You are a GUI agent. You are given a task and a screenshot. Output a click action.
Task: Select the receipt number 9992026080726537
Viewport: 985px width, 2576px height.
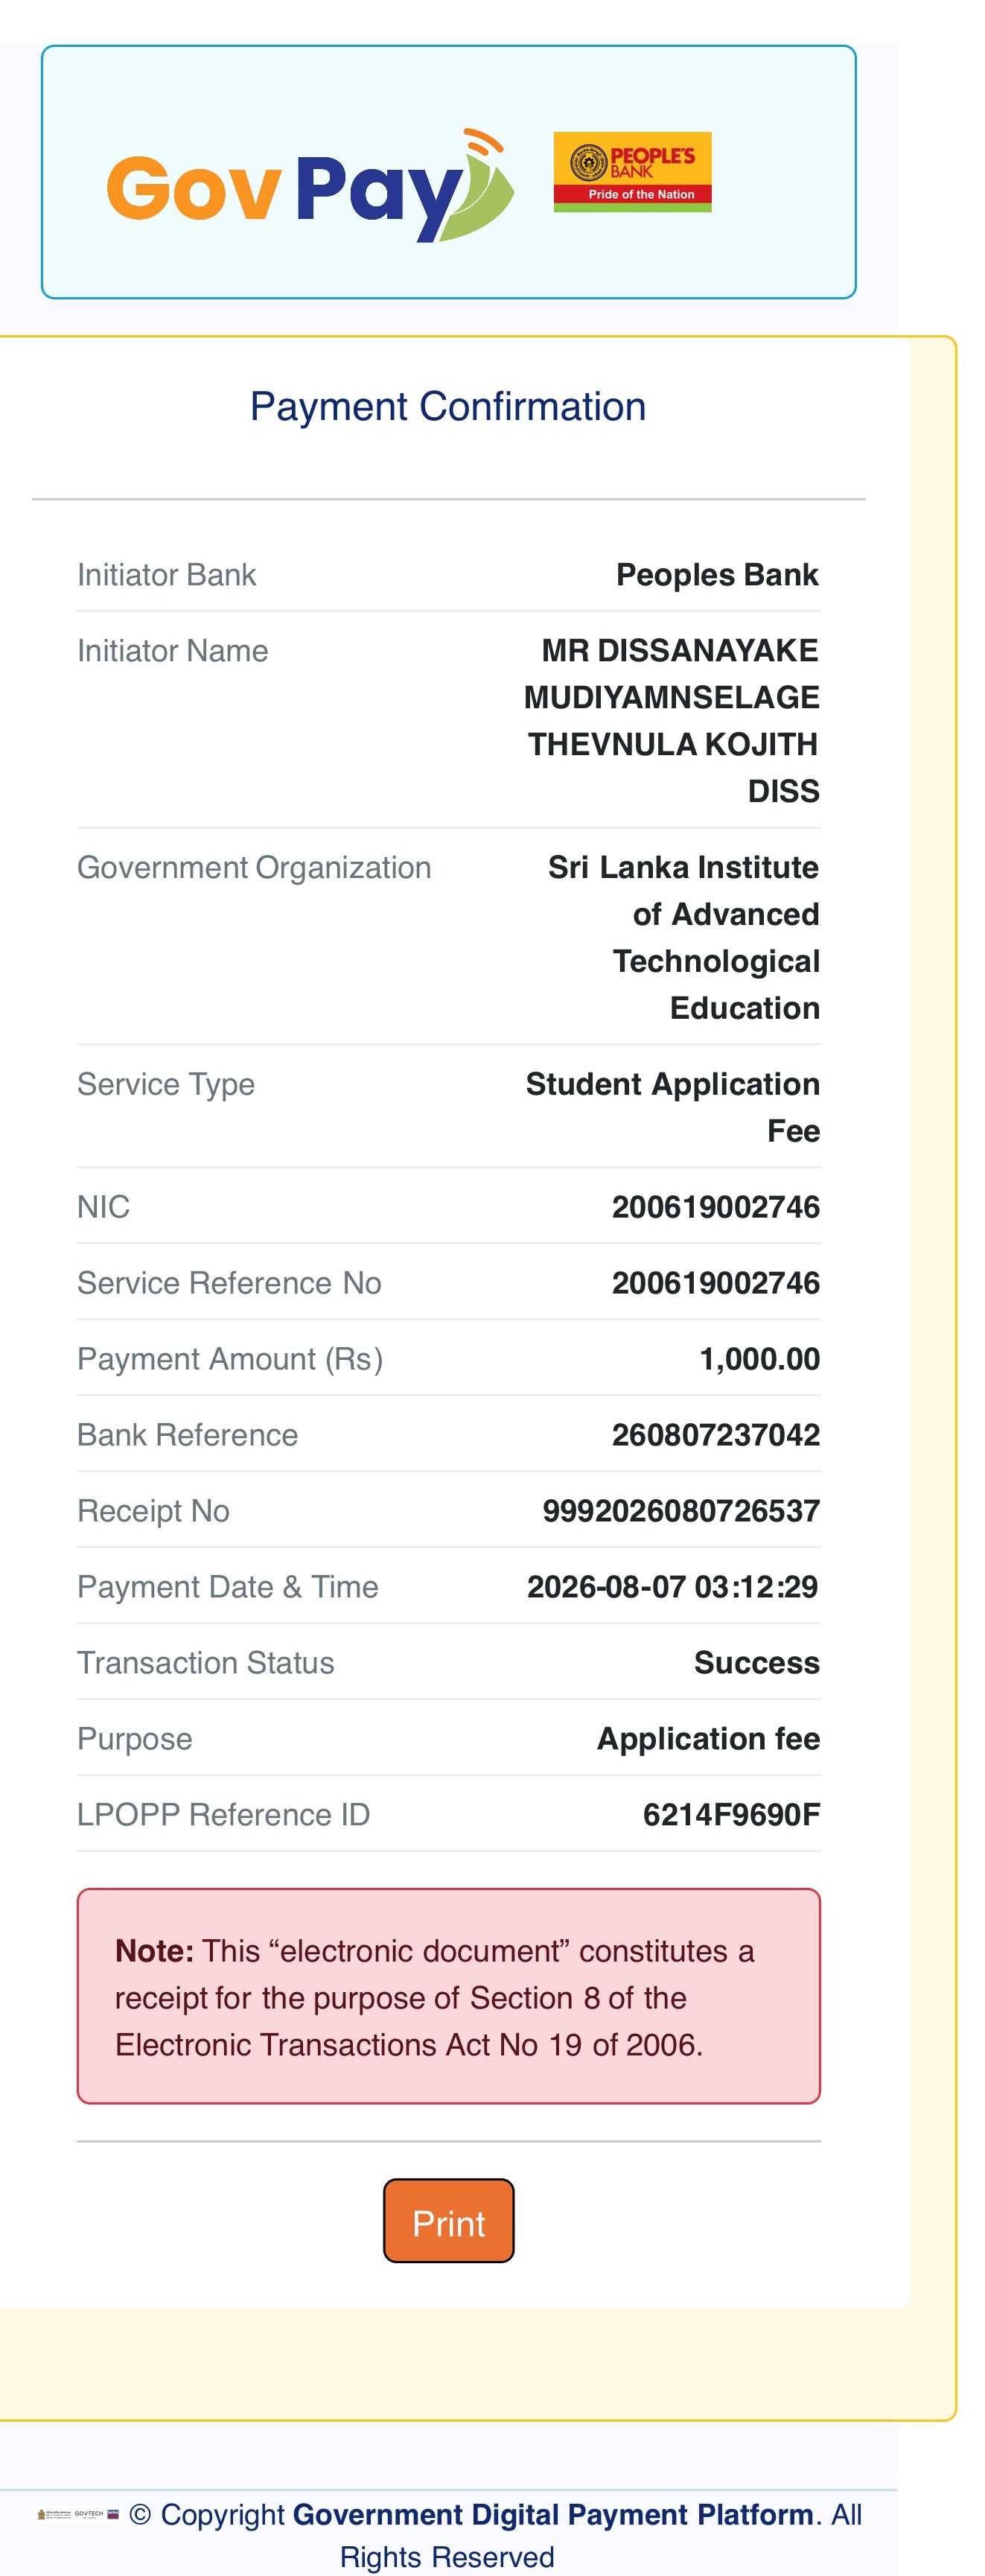tap(681, 1511)
